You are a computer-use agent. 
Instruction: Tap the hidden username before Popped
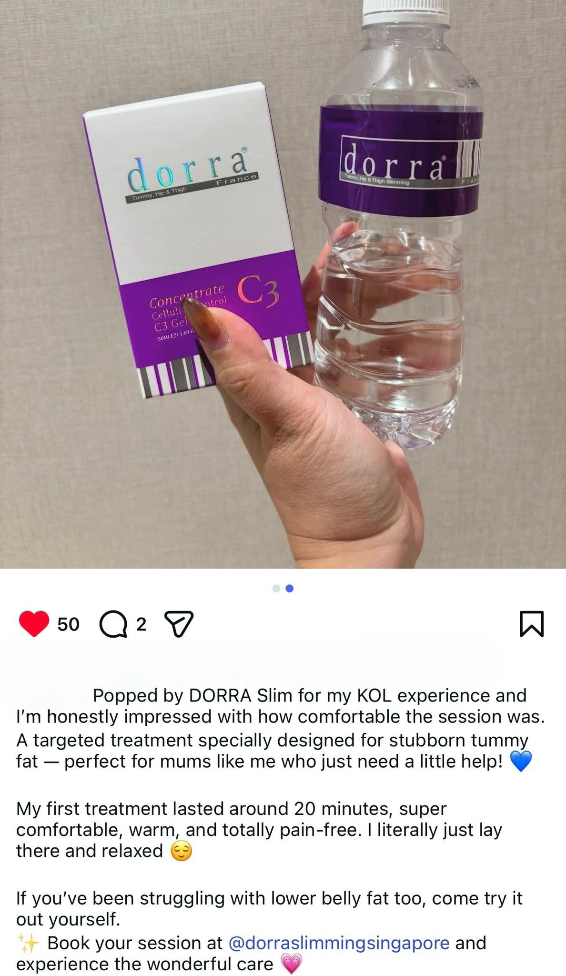pyautogui.click(x=51, y=696)
